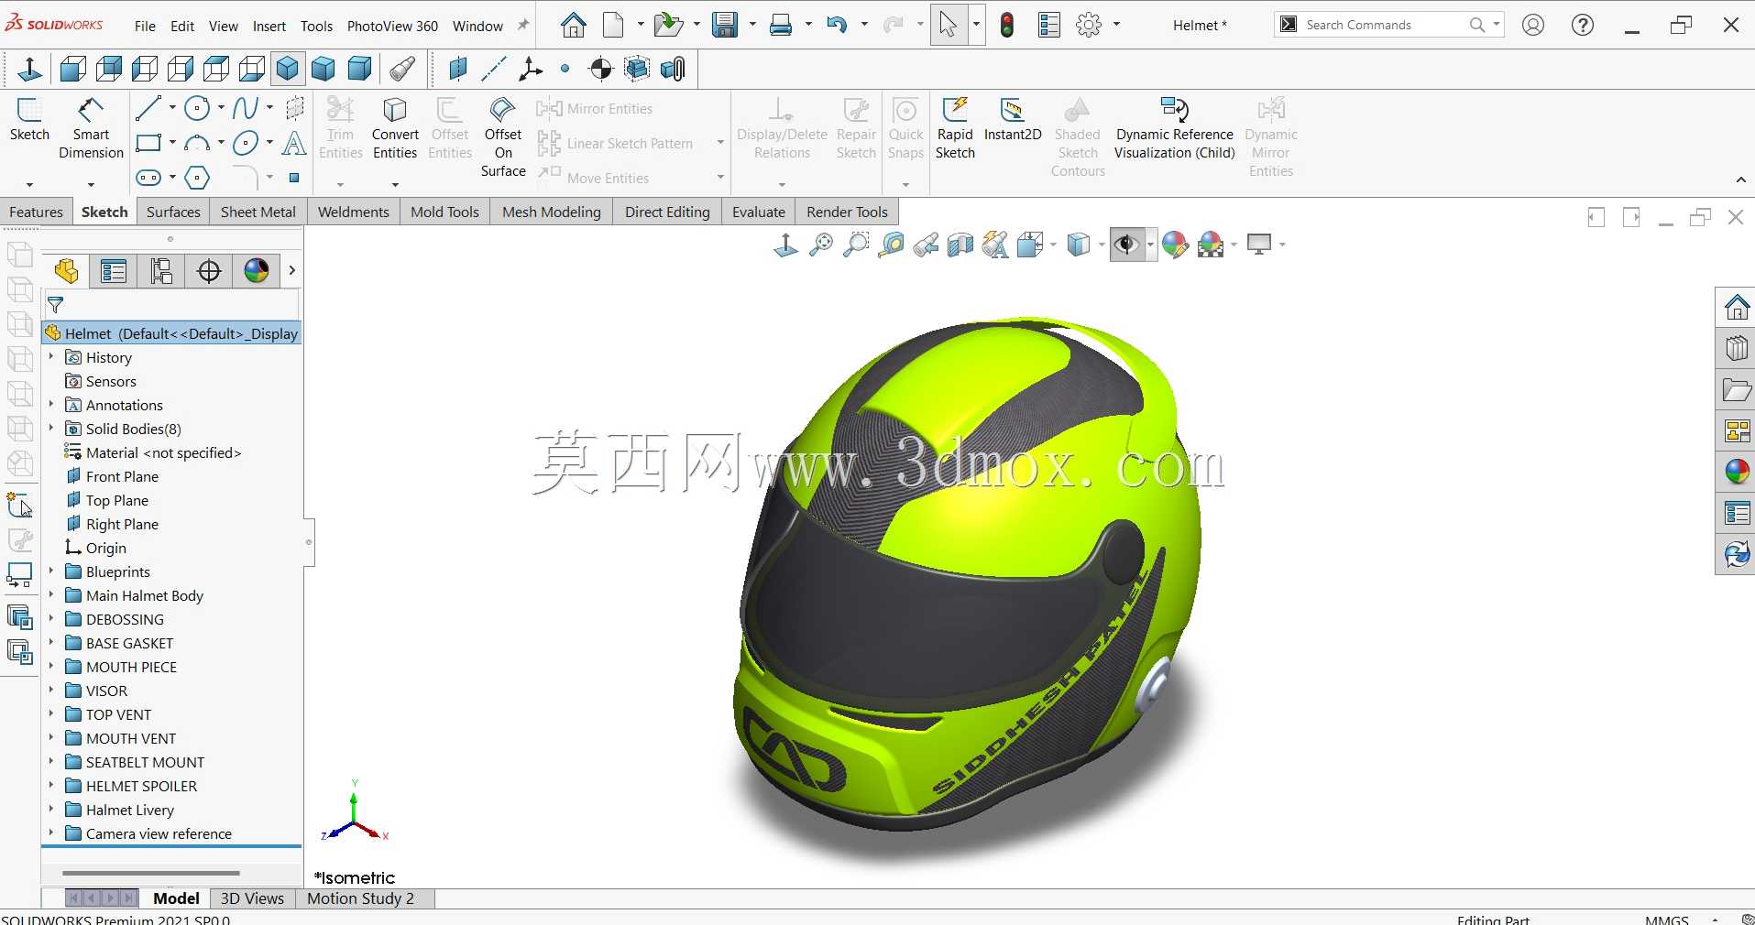The width and height of the screenshot is (1755, 925).
Task: Click the Convert Entities tool
Action: pos(395,128)
